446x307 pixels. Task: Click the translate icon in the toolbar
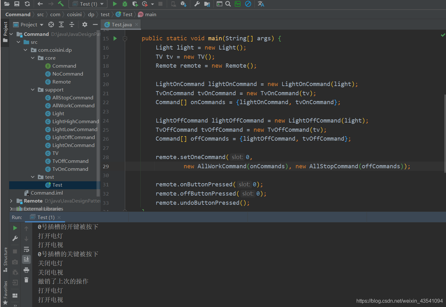click(x=261, y=4)
